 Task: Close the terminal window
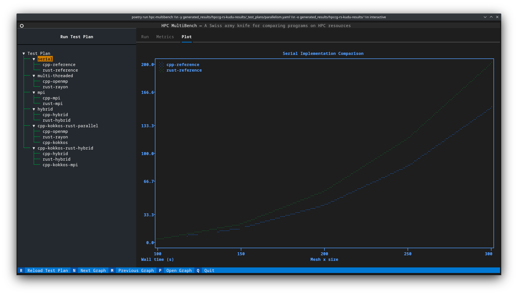tap(497, 17)
